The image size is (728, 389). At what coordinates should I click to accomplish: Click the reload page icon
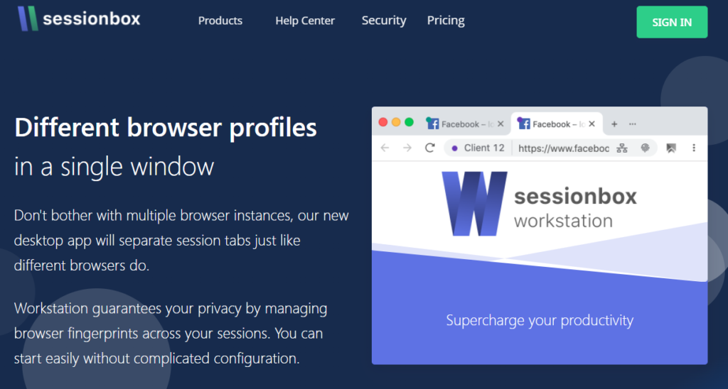point(430,148)
